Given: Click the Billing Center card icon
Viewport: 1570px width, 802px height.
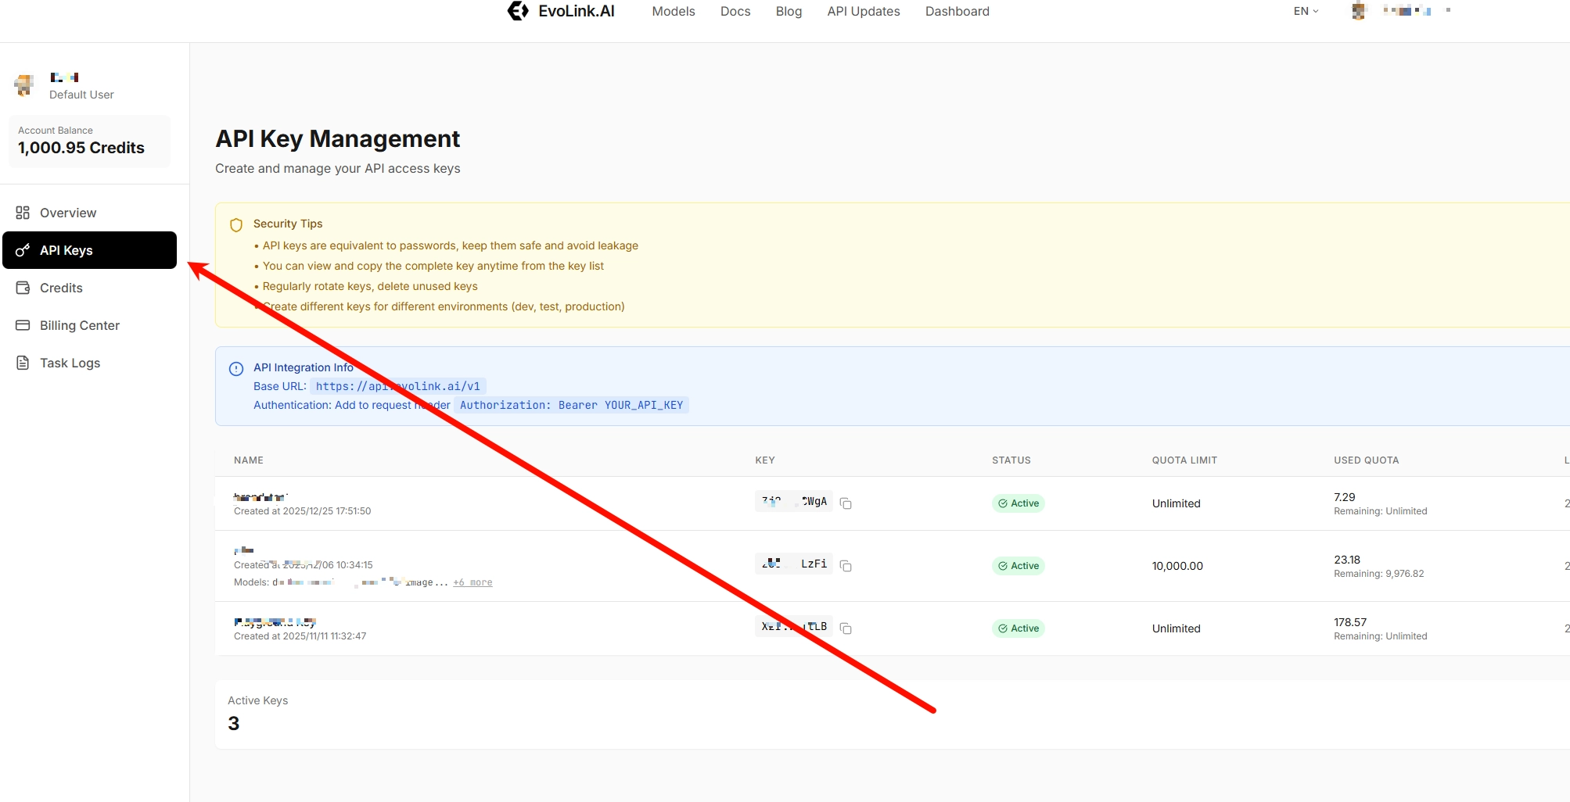Looking at the screenshot, I should tap(23, 325).
